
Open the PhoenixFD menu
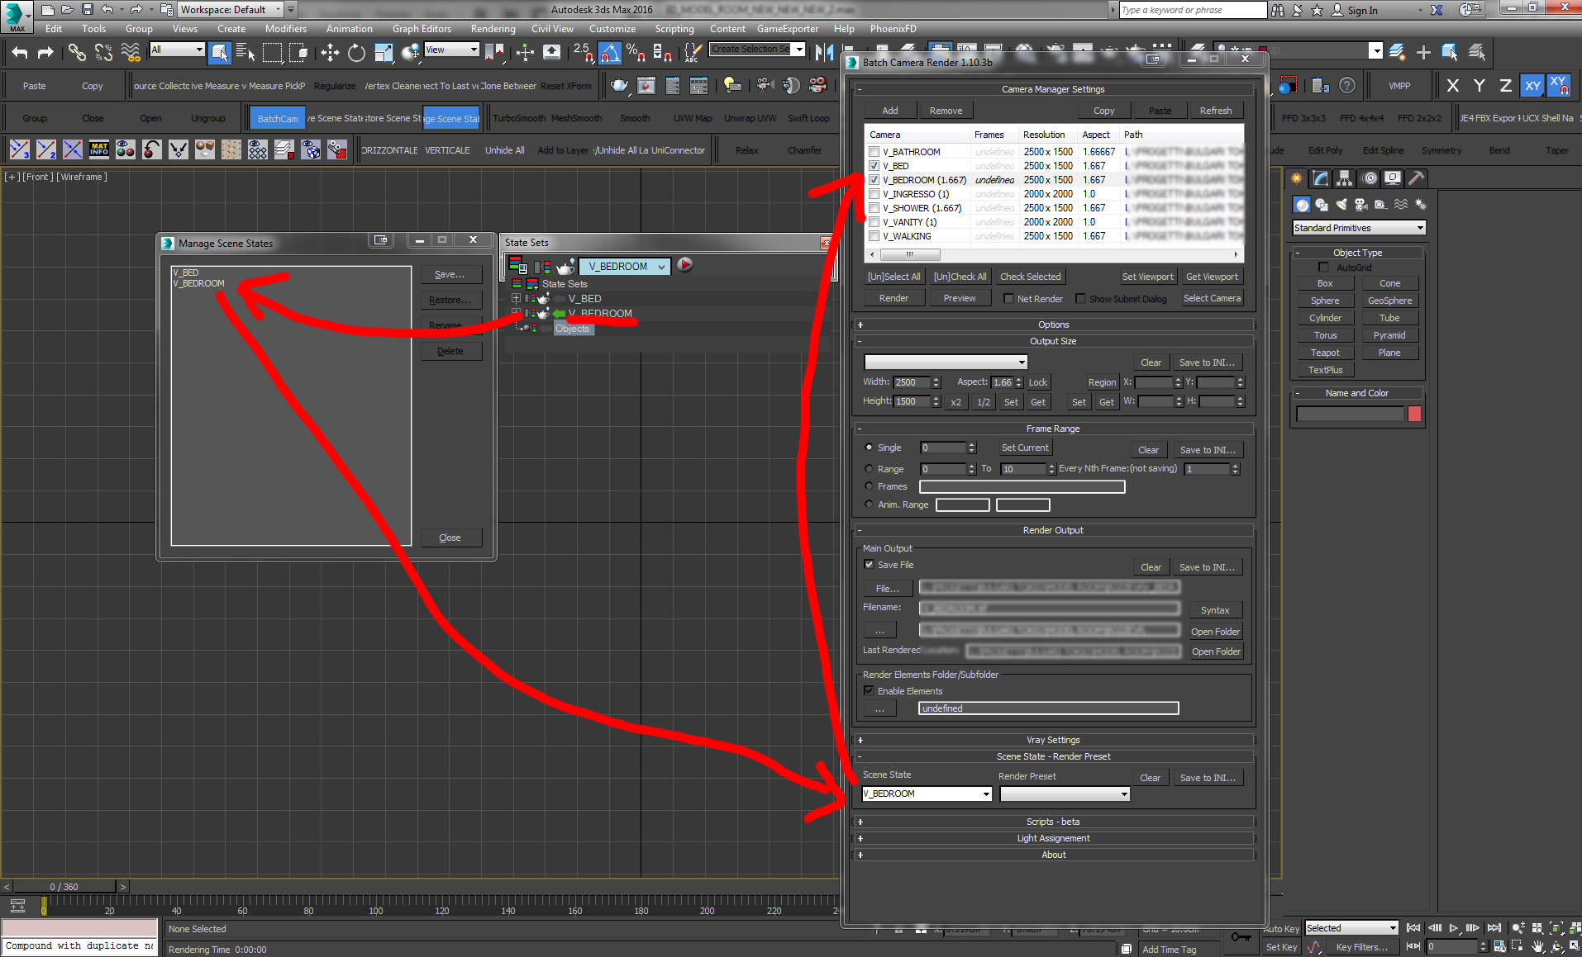click(x=893, y=28)
